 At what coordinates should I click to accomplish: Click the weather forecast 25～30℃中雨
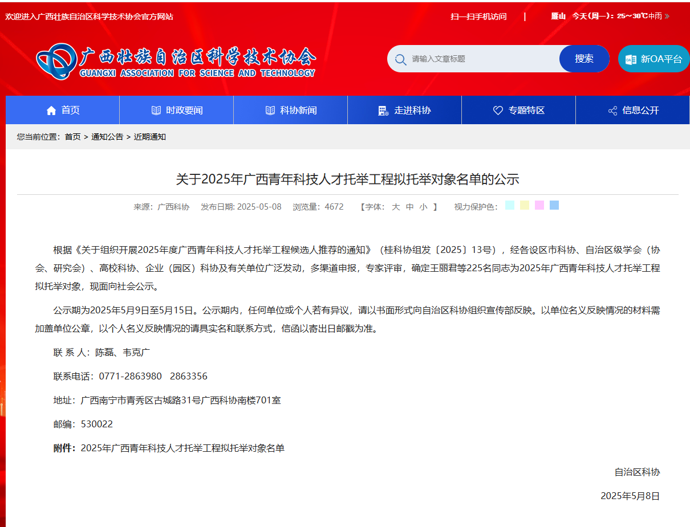pos(639,17)
